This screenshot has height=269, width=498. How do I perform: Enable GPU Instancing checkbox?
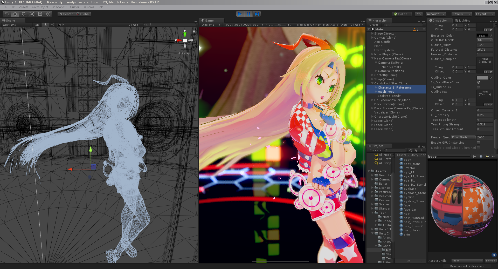(478, 143)
